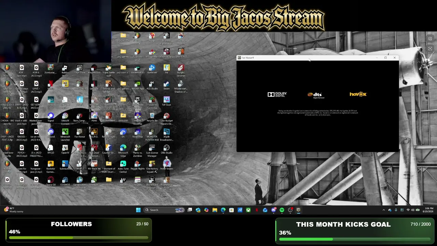Open the PEAK game shortcut
The image size is (437, 246).
coord(94,117)
